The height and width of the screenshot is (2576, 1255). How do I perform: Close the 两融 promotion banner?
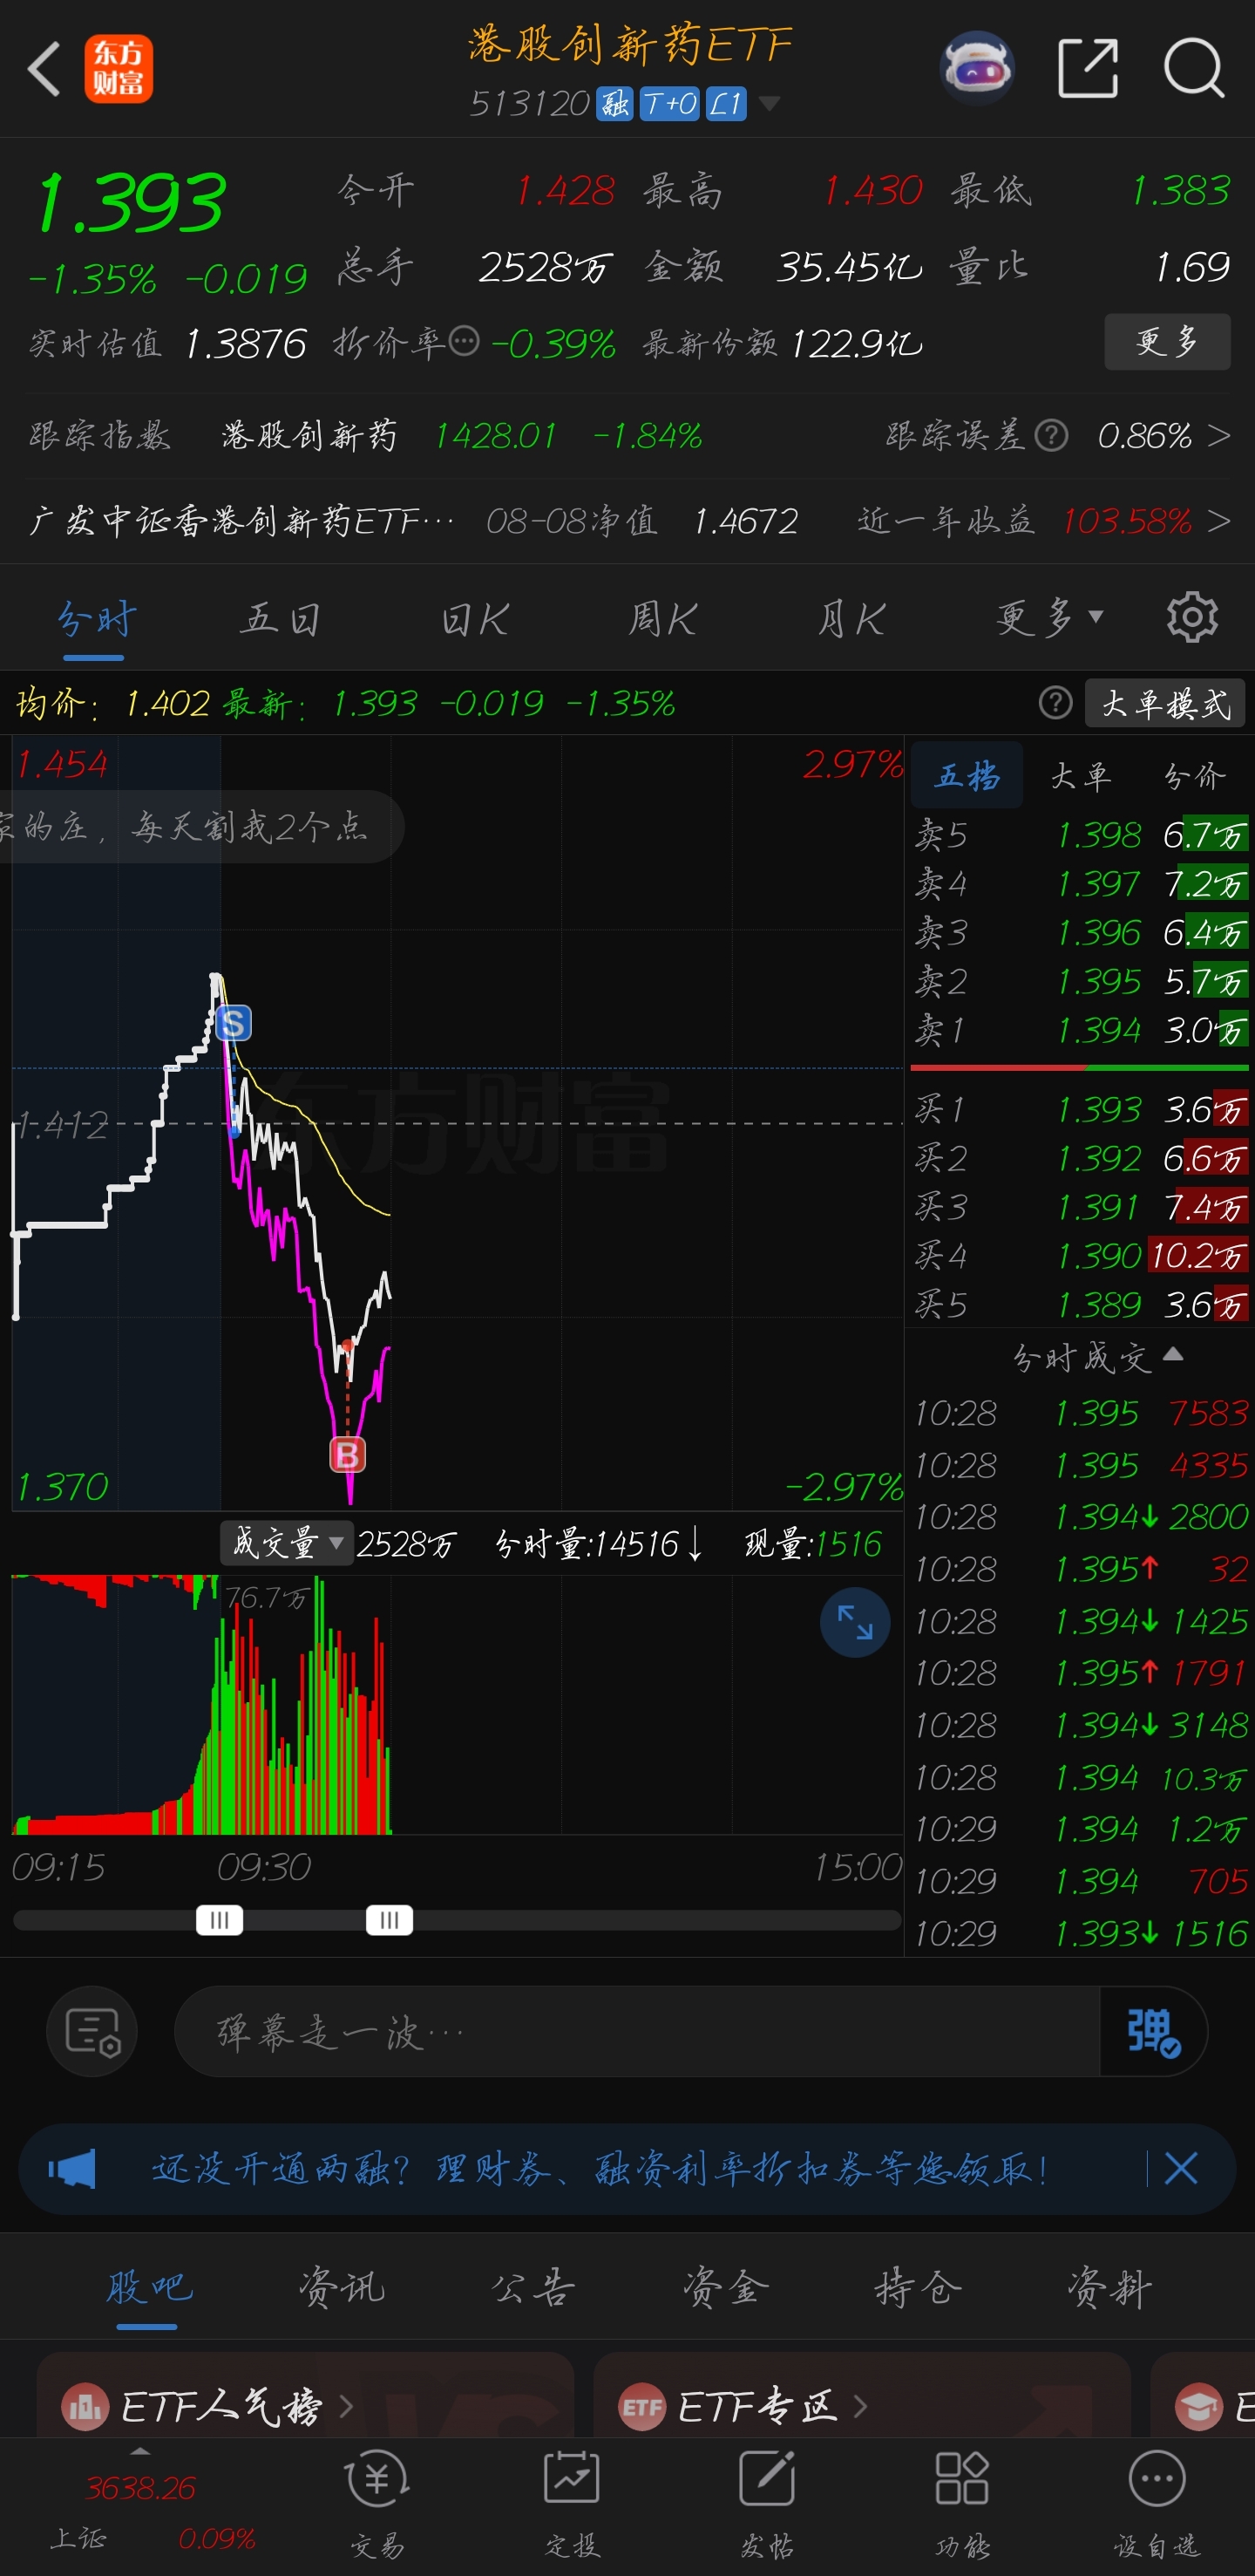1181,2169
